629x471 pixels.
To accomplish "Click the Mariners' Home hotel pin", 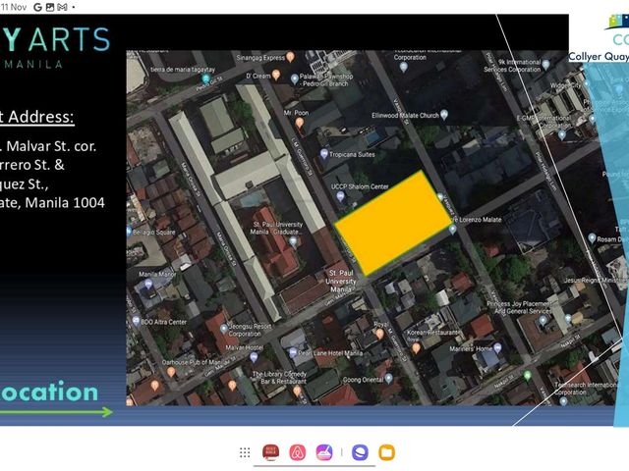I will click(497, 347).
